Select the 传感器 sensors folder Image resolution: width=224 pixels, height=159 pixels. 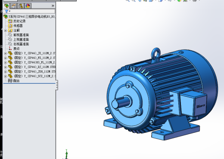16,26
